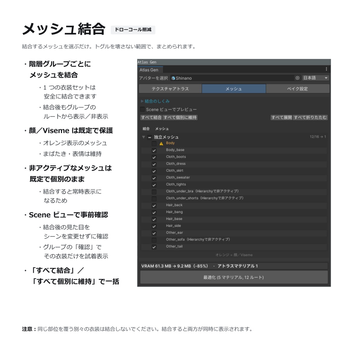Toggle the 独立メッシュ group mixed checkbox
353x353 pixels.
[150, 137]
